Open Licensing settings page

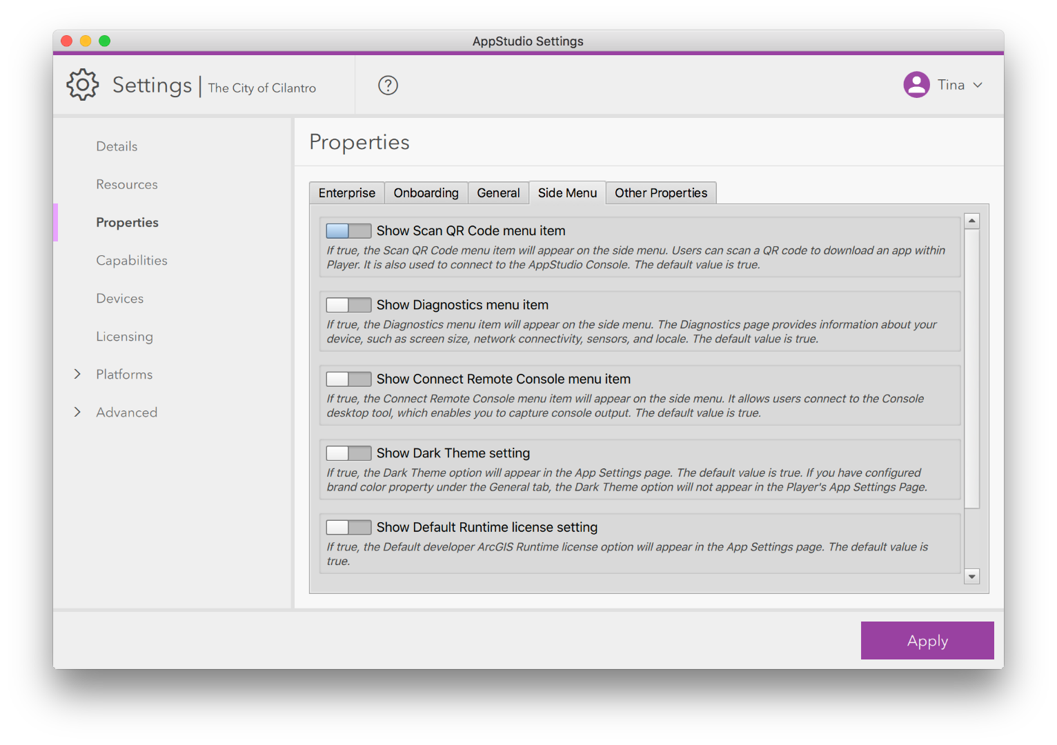125,337
